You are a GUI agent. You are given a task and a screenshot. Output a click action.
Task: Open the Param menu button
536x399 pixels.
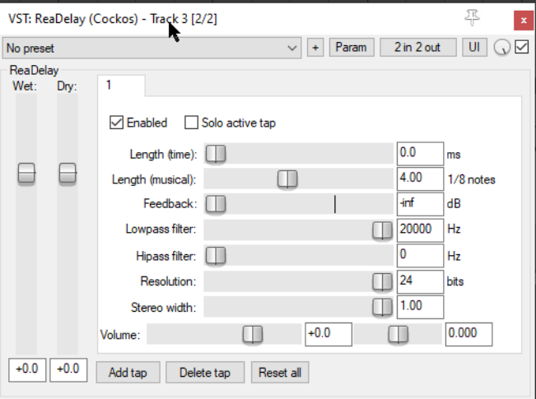coord(352,47)
